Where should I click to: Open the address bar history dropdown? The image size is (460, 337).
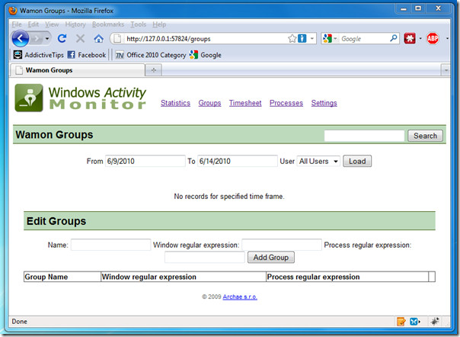click(311, 38)
